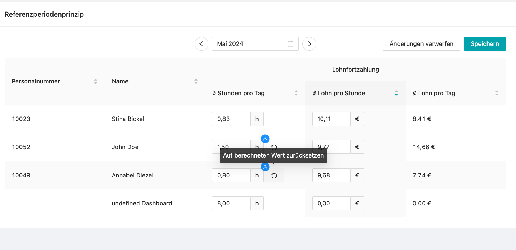Reset John Doe hours to calculated value

[x=274, y=147]
